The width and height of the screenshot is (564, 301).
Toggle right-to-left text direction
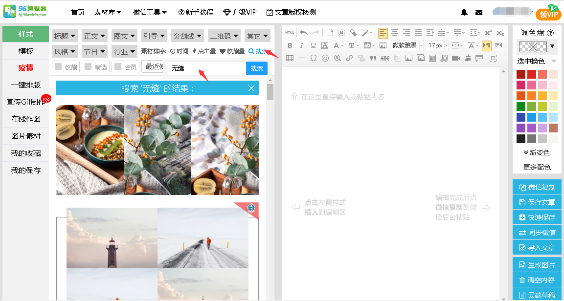(498, 45)
